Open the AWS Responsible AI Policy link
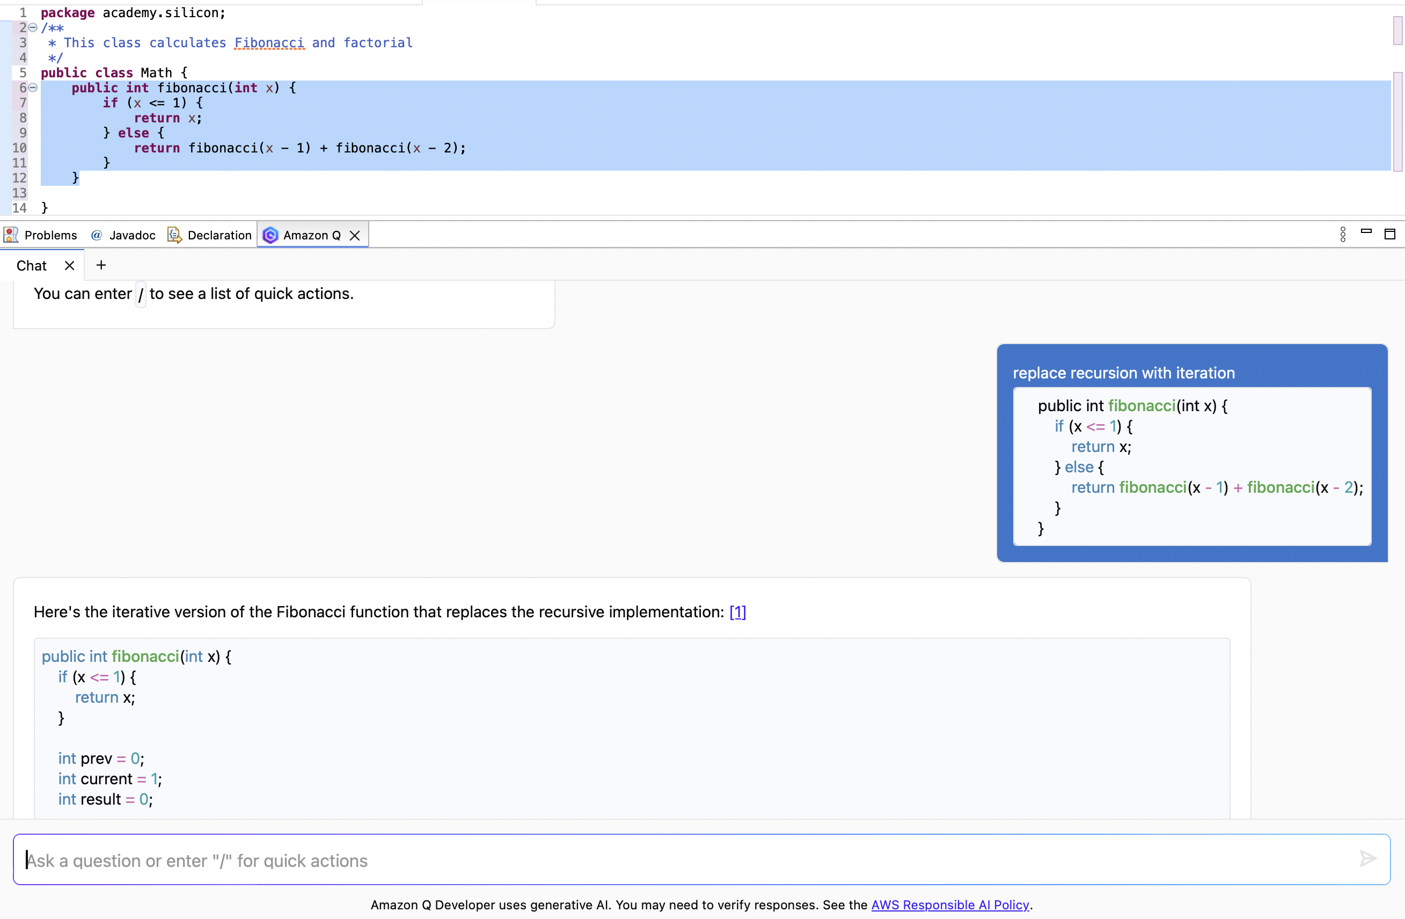The image size is (1405, 919). pyautogui.click(x=950, y=904)
